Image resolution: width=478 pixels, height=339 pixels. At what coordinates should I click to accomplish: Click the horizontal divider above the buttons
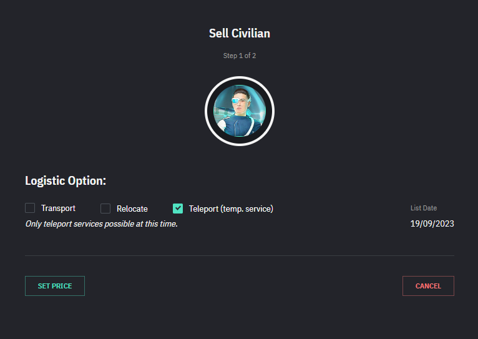[240, 255]
